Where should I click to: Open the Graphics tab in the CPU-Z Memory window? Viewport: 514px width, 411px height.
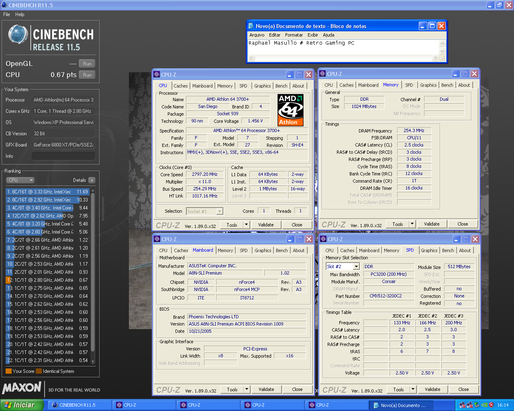pos(428,85)
